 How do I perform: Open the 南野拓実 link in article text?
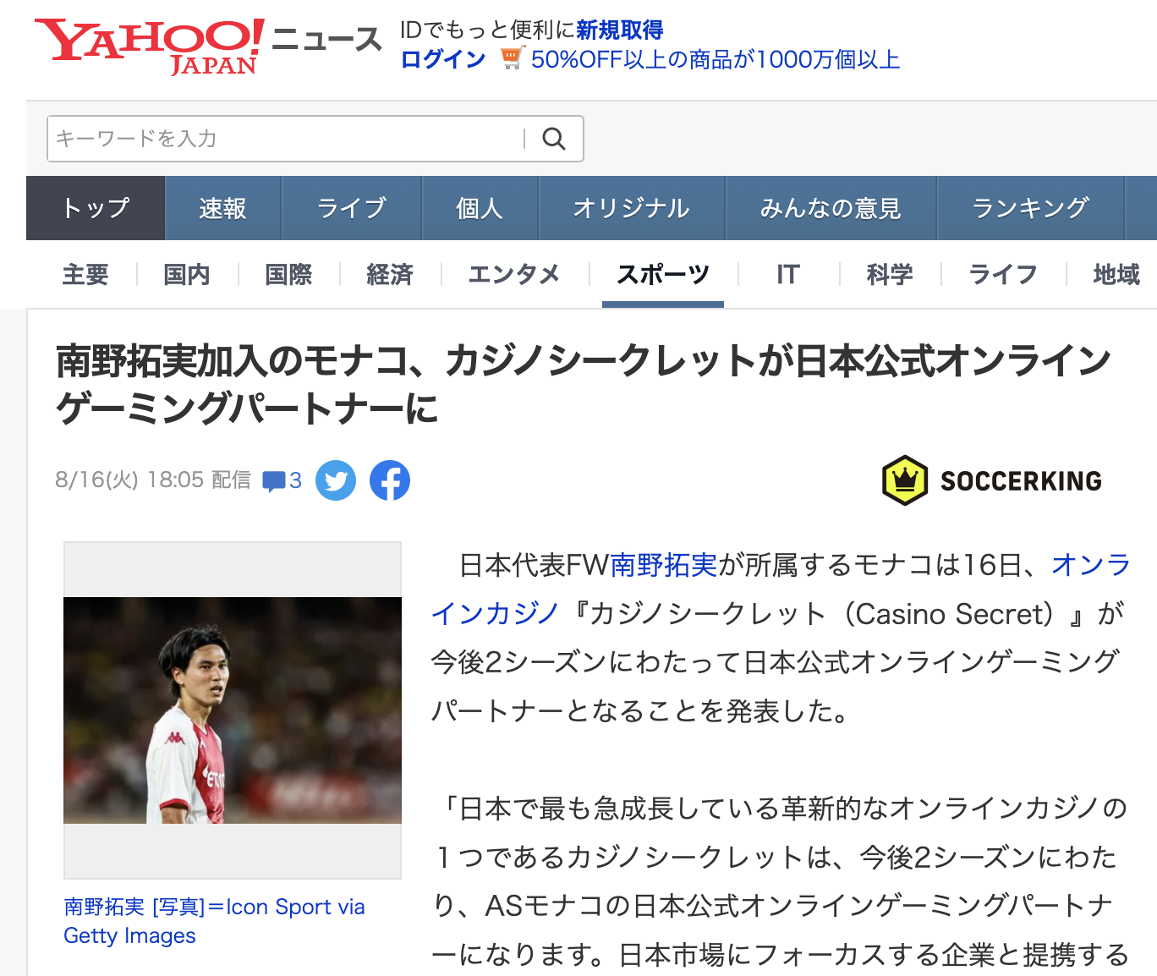tap(664, 564)
